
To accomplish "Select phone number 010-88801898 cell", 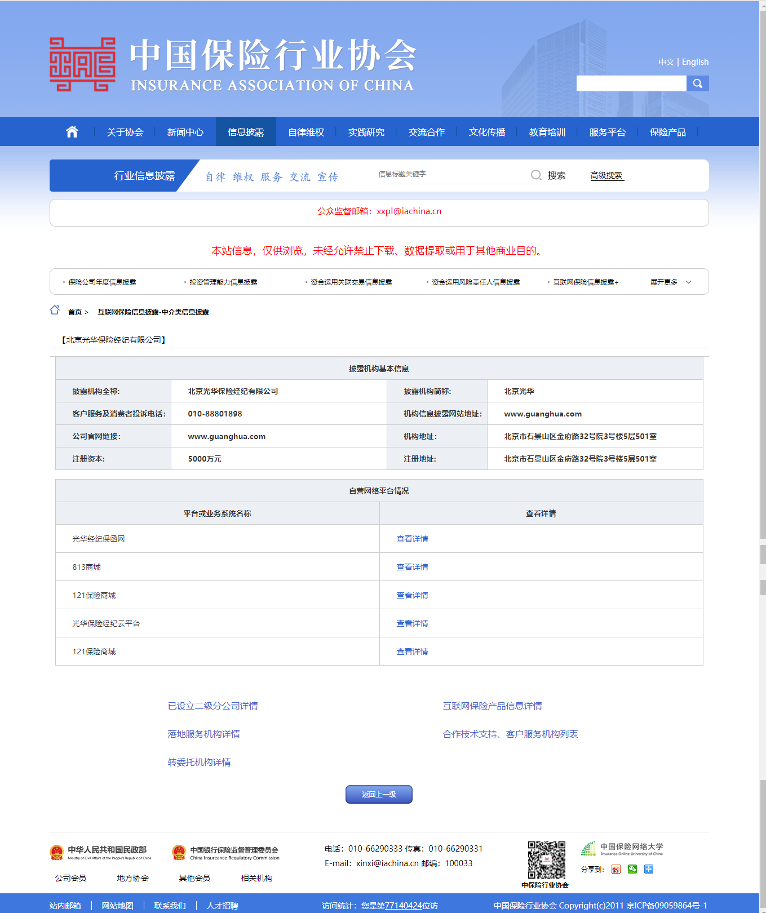I will 279,414.
